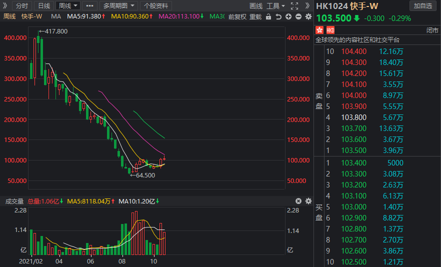Toggle fullscreen chart view icon
The width and height of the screenshot is (441, 267).
coord(294,6)
